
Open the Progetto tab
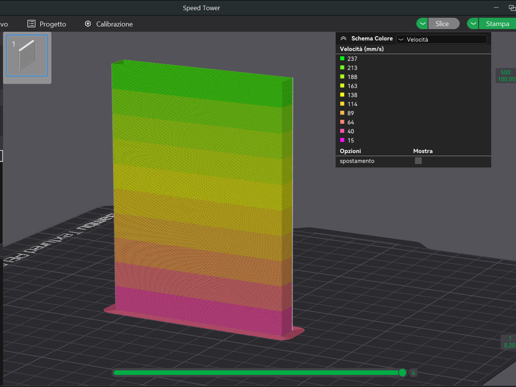(47, 24)
